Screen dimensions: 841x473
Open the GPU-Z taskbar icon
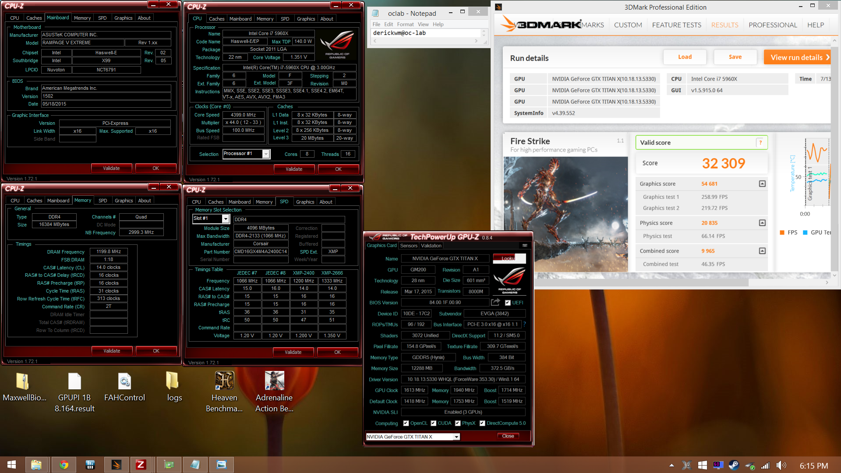tap(169, 465)
